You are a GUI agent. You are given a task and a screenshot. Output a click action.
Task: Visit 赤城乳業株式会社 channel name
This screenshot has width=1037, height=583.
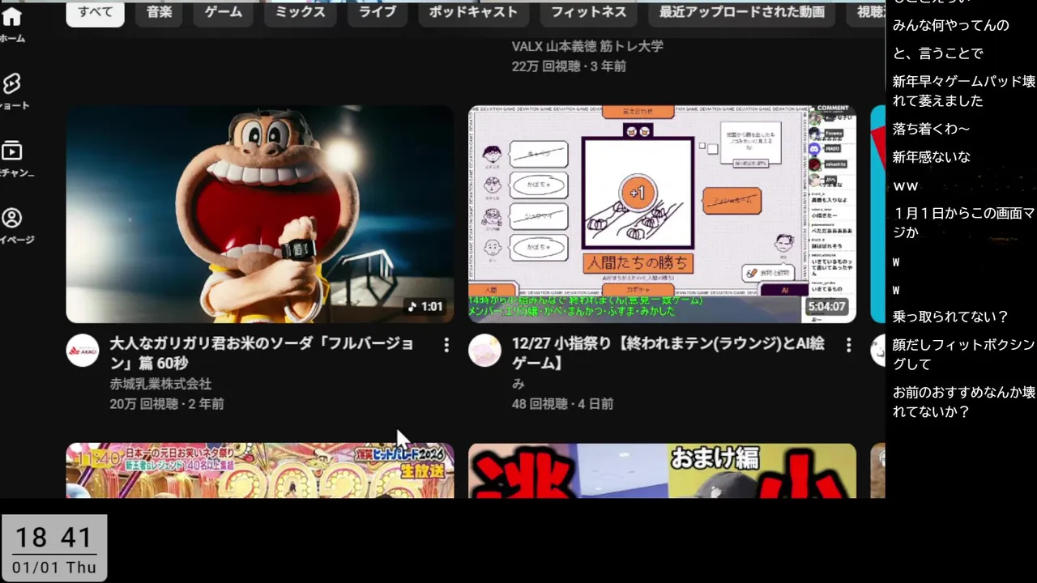pos(160,384)
